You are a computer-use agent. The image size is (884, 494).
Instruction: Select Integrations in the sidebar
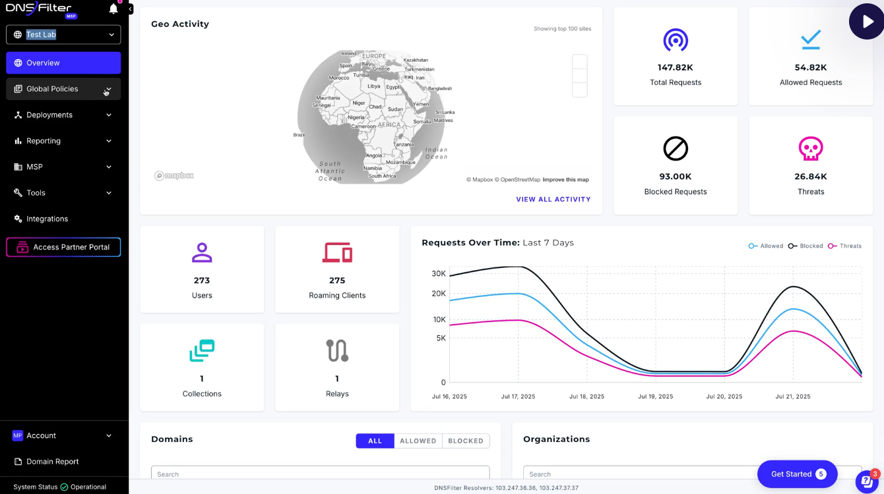(63, 218)
